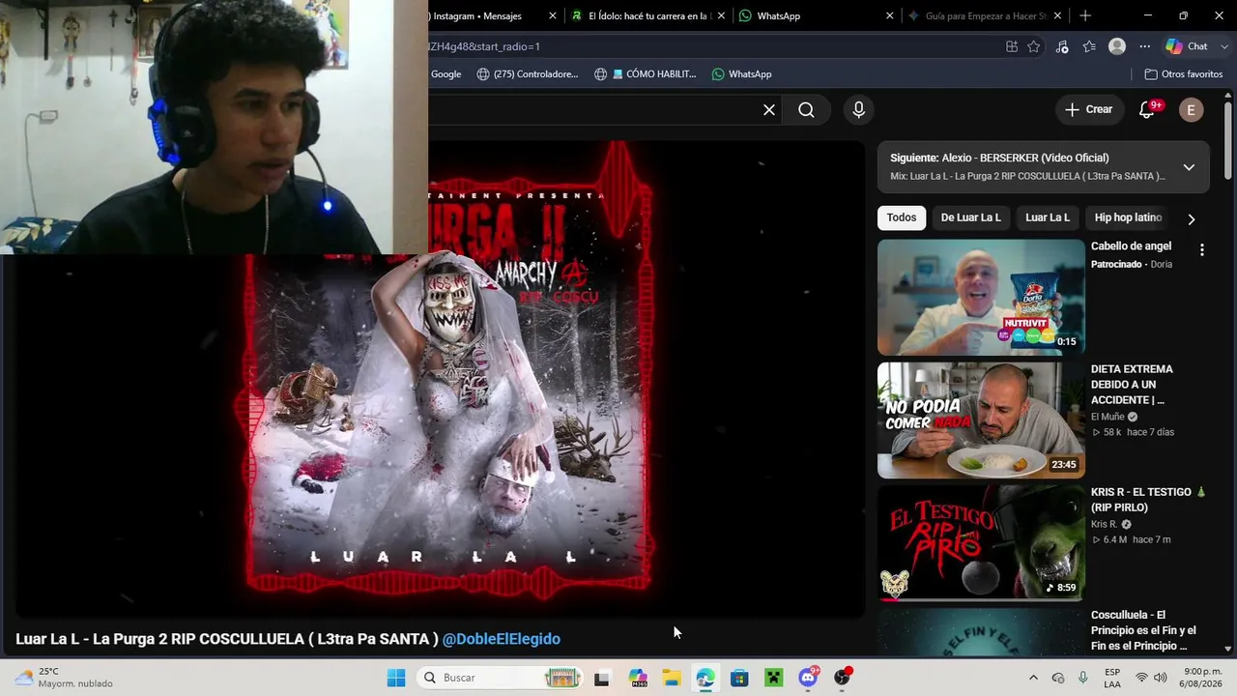1237x696 pixels.
Task: Show more filter chips with arrow
Action: [x=1191, y=218]
